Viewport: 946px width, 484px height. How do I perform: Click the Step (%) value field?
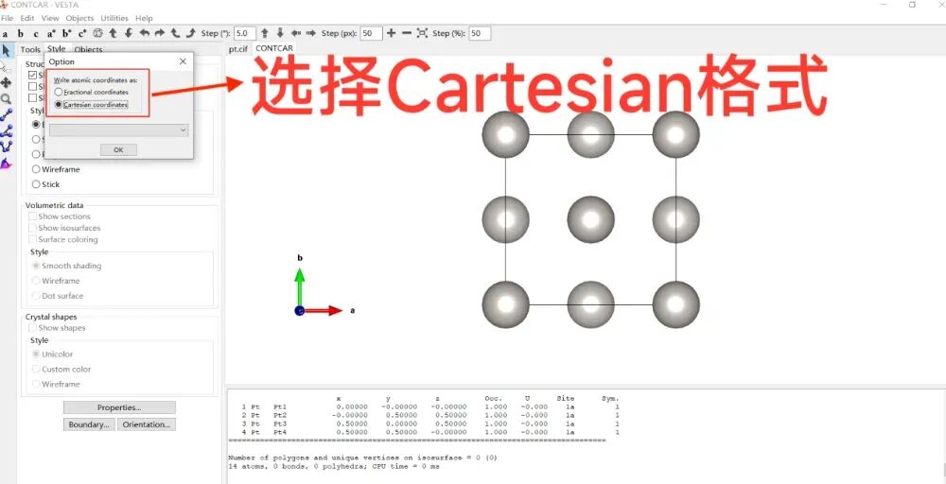coord(480,33)
